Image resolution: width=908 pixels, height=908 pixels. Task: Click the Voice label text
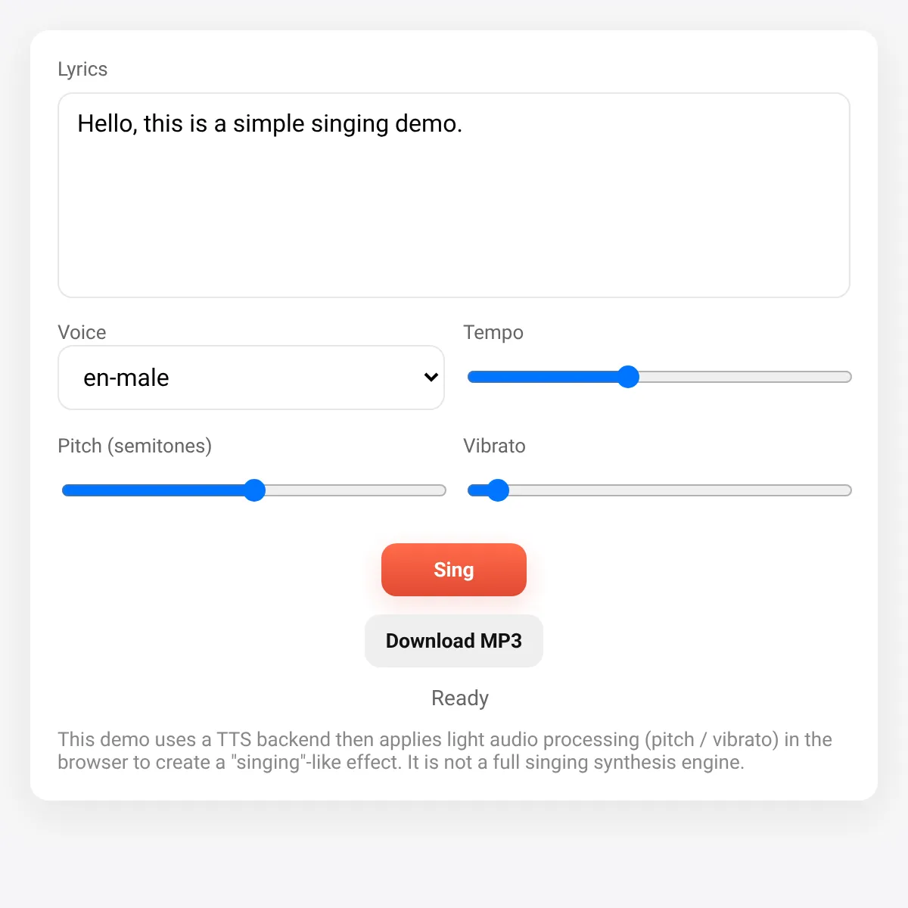[x=82, y=332]
